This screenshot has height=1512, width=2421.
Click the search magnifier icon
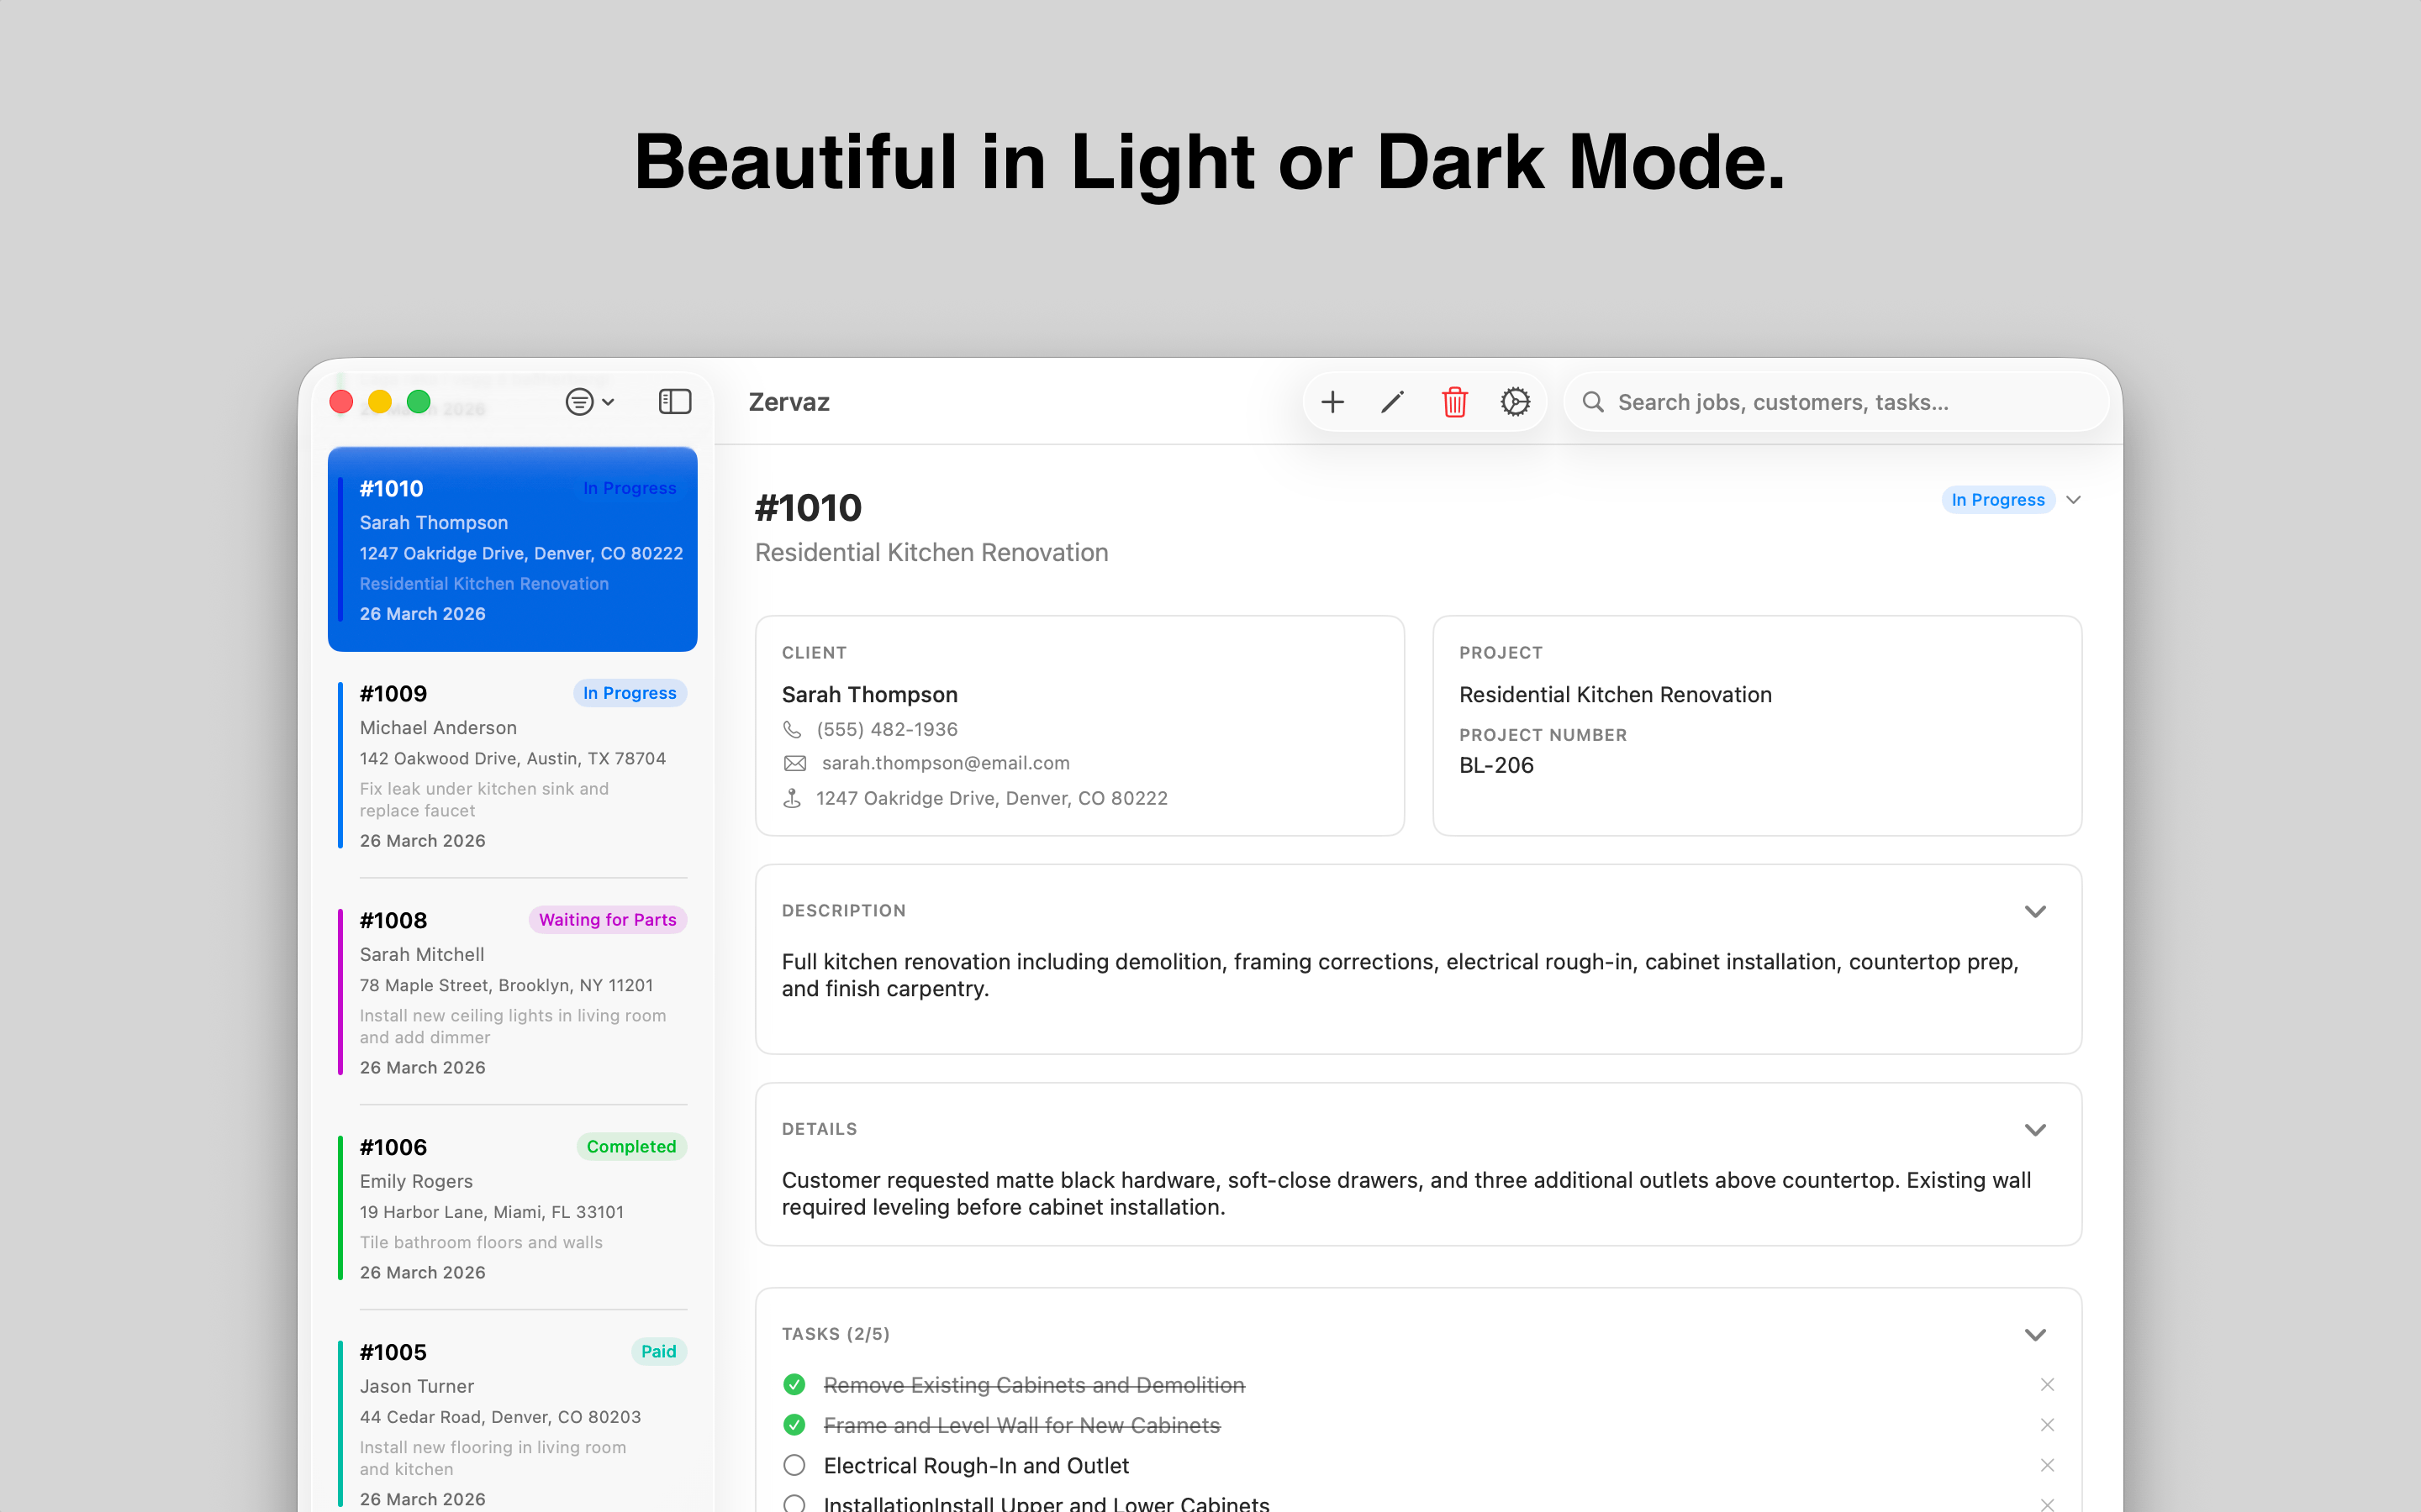(1593, 402)
